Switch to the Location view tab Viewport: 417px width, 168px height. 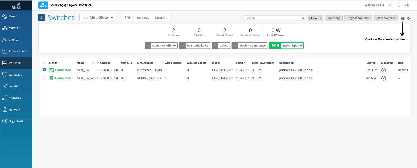[x=161, y=18]
